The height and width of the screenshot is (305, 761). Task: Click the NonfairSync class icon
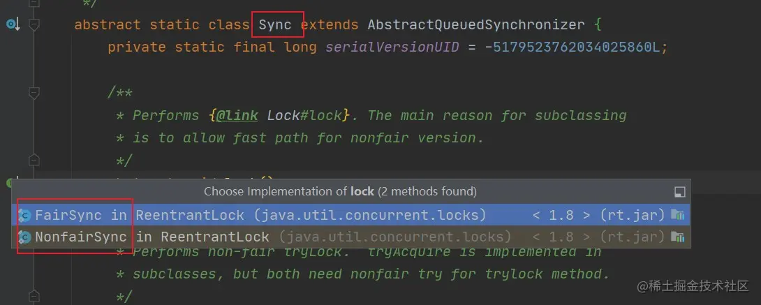[25, 237]
